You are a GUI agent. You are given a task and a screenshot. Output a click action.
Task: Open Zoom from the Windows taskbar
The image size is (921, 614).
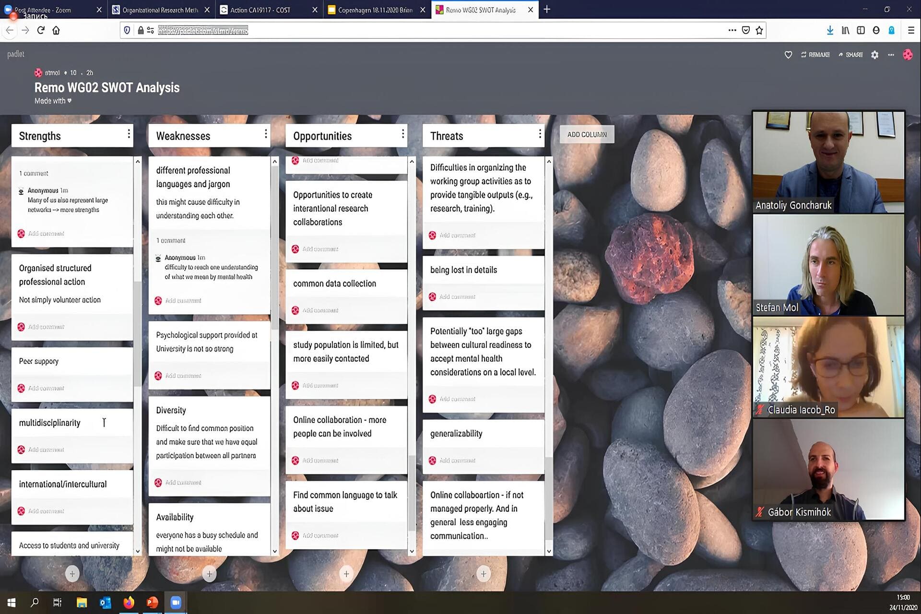176,602
